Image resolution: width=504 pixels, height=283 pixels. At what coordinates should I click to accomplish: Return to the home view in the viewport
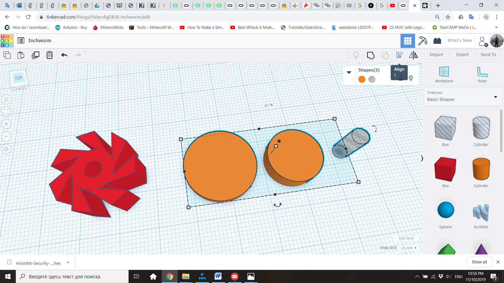click(x=6, y=99)
